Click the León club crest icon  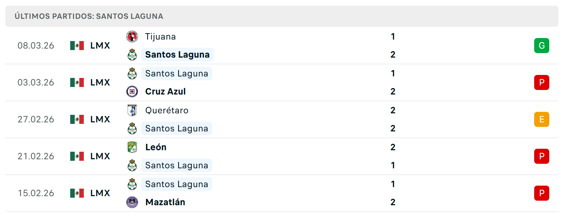click(x=132, y=147)
